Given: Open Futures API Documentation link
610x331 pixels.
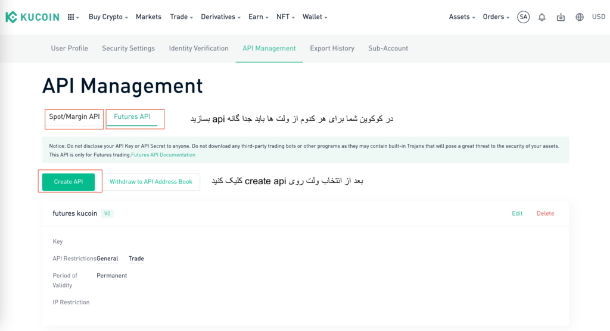Looking at the screenshot, I should click(163, 155).
